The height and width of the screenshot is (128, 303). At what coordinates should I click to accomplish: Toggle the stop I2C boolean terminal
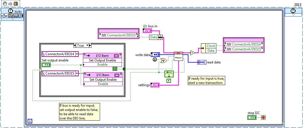(252, 117)
